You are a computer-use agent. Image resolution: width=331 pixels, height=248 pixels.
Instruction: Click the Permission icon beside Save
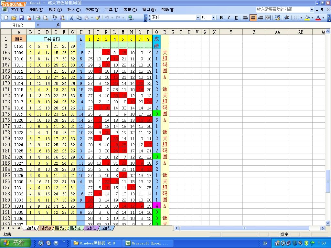coord(29,18)
